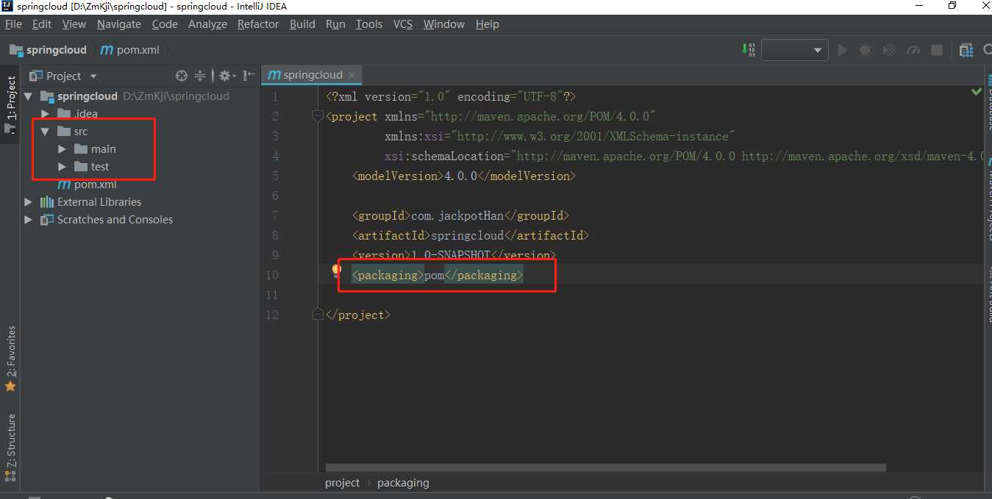Click the modelVersion line in the editor
Viewport: 992px width, 499px height.
[463, 176]
